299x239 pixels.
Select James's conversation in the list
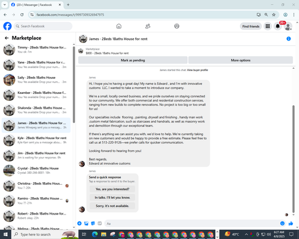(36, 125)
